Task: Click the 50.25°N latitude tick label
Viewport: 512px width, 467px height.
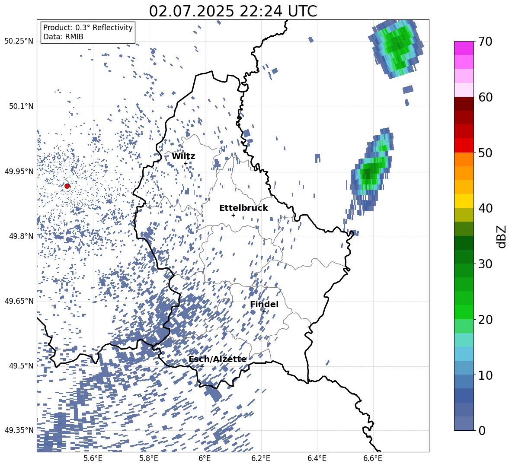Action: click(19, 41)
